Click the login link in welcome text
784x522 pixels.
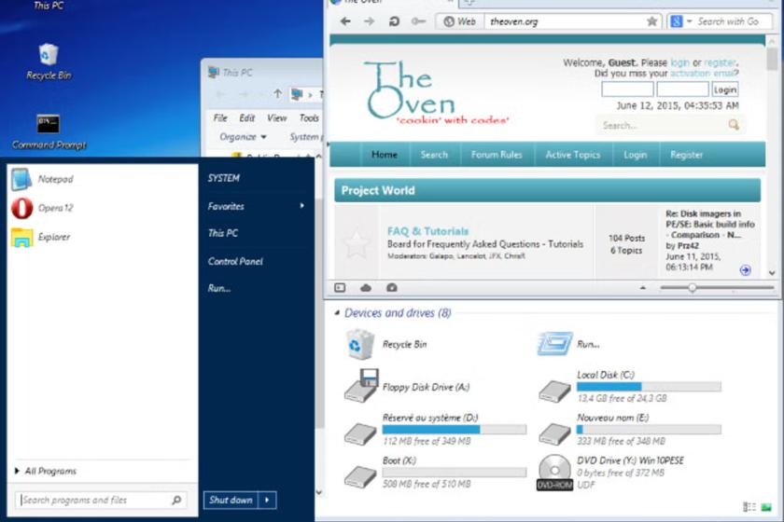tap(679, 62)
